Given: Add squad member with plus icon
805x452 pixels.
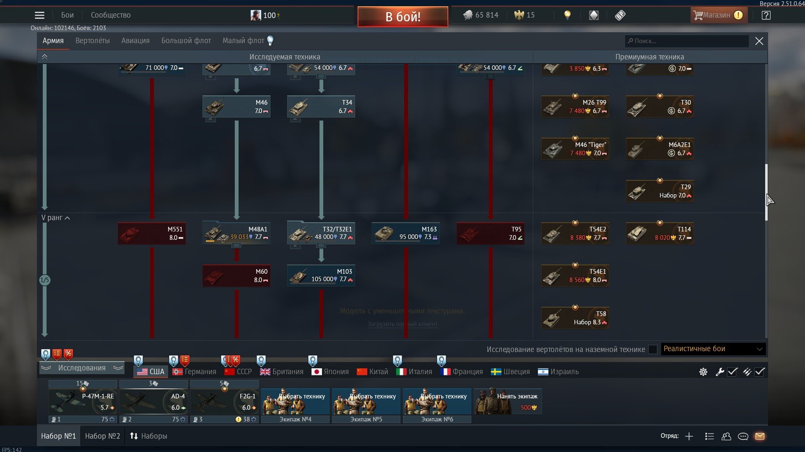Looking at the screenshot, I should click(x=689, y=436).
